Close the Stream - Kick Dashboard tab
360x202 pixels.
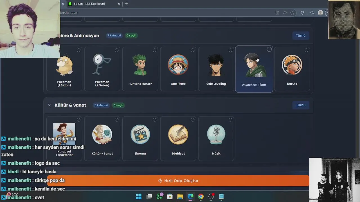point(119,4)
